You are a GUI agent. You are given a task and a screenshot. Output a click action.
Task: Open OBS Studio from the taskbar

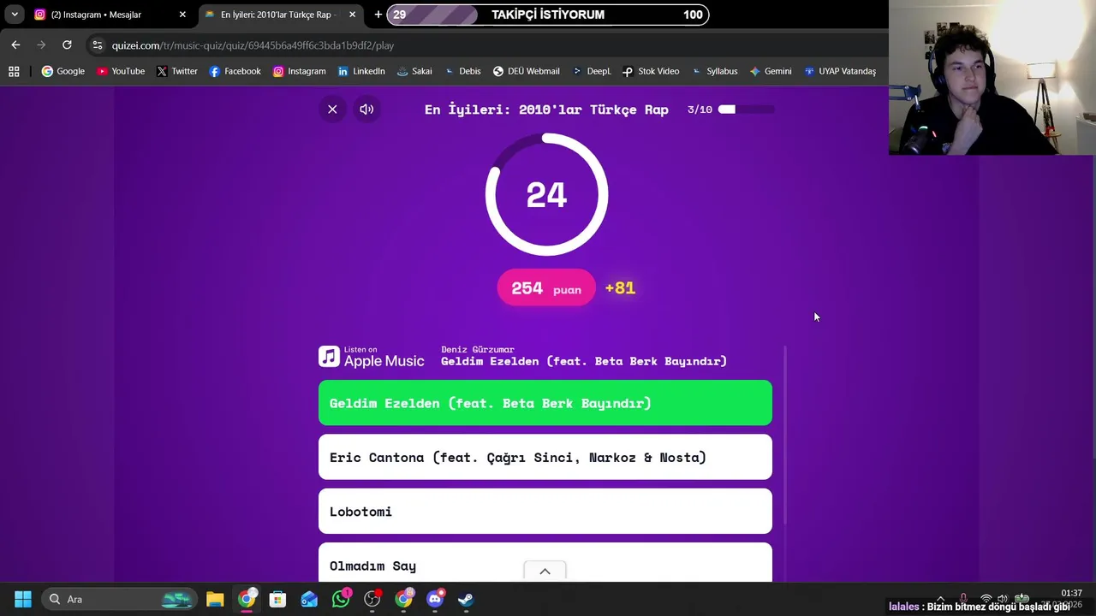372,599
